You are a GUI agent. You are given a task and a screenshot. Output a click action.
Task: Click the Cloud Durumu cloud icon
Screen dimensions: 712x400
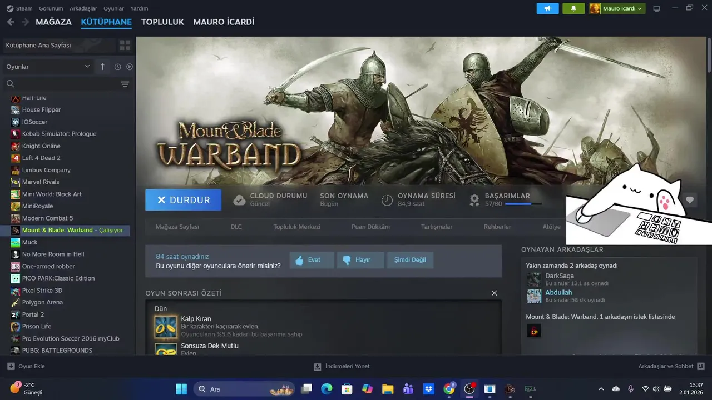tap(239, 200)
